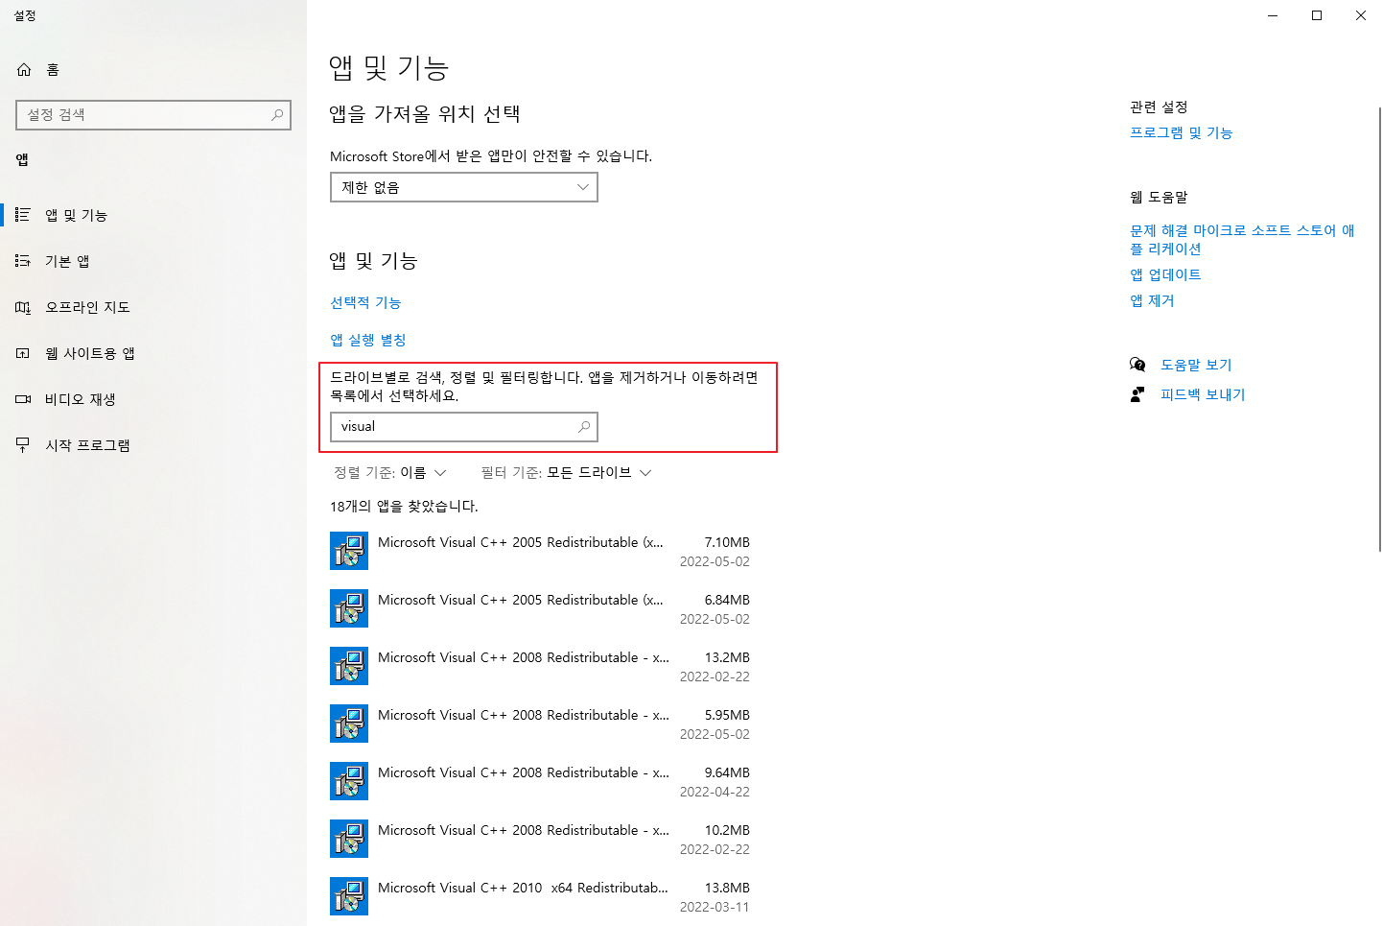This screenshot has height=926, width=1383.
Task: Click installer icon of 6.84MB Visual C++ 2005
Action: click(x=349, y=608)
